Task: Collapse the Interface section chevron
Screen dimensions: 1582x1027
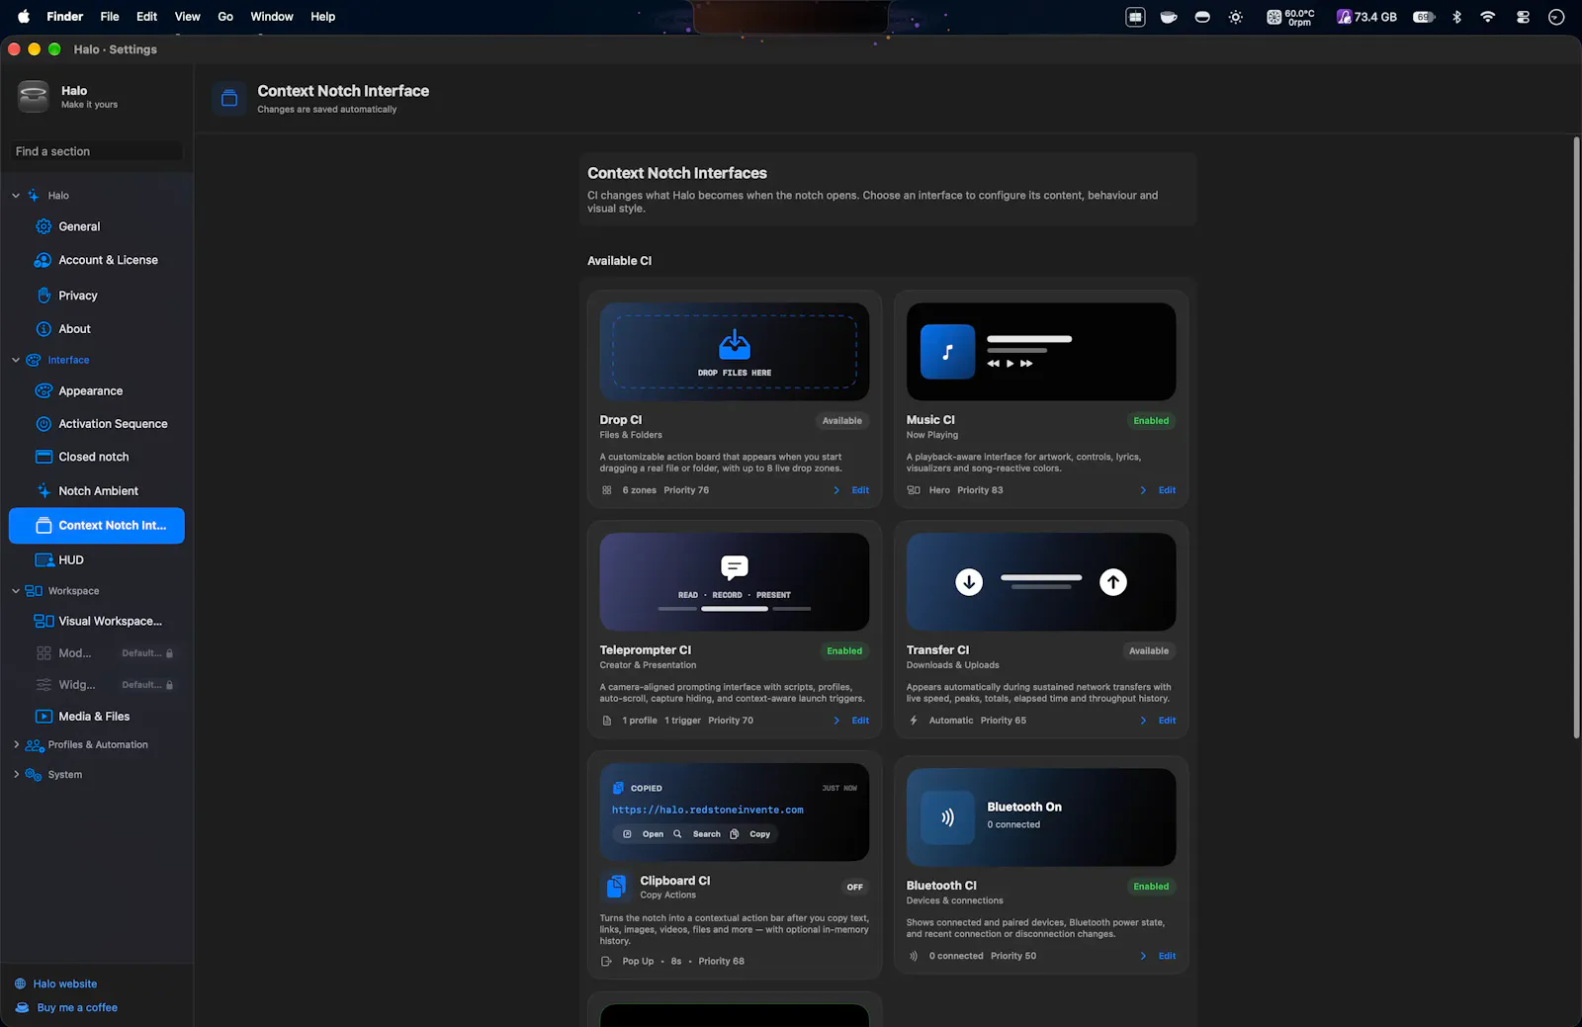Action: pyautogui.click(x=16, y=361)
